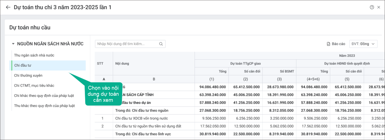Click the back arrow icon
Screen dimensions: 385x140
(x=8, y=7)
